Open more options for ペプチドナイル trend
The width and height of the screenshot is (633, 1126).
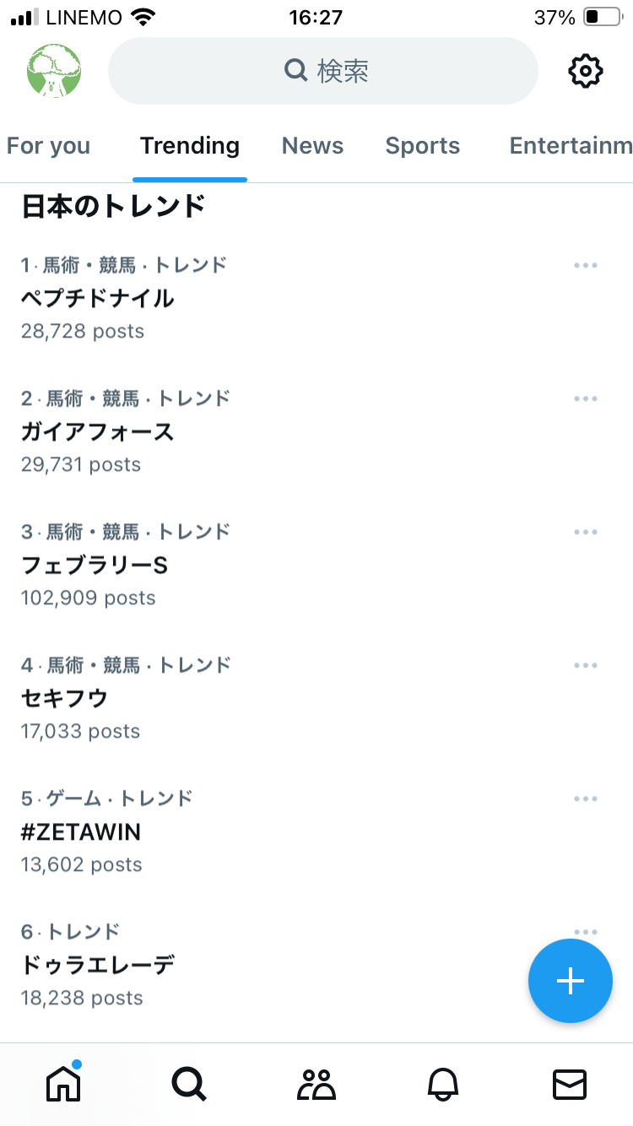coord(585,265)
